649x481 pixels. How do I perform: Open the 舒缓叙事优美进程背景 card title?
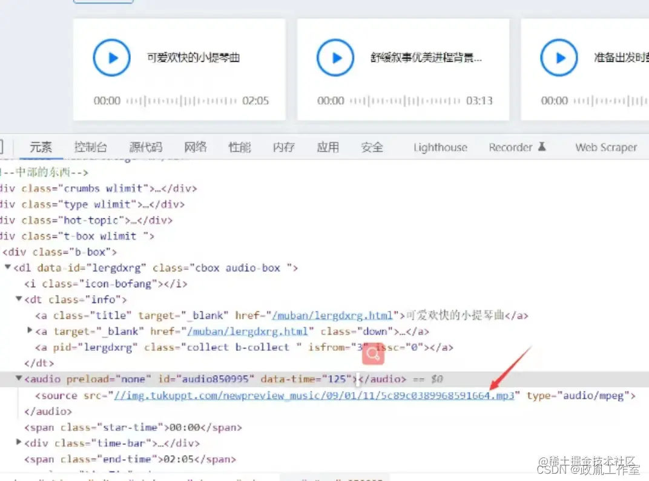tap(426, 57)
